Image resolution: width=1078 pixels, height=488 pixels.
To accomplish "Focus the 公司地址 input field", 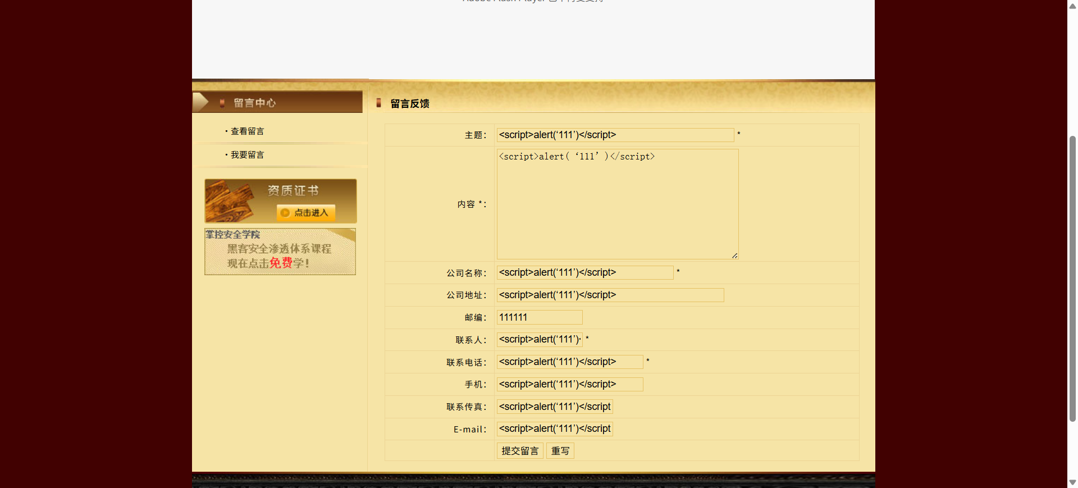I will (610, 295).
